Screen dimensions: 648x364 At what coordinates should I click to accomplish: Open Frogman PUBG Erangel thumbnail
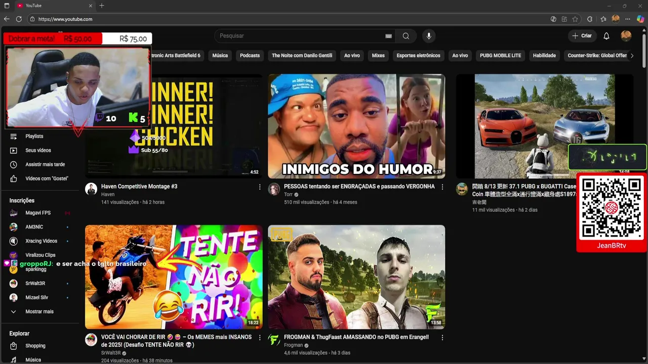click(356, 277)
